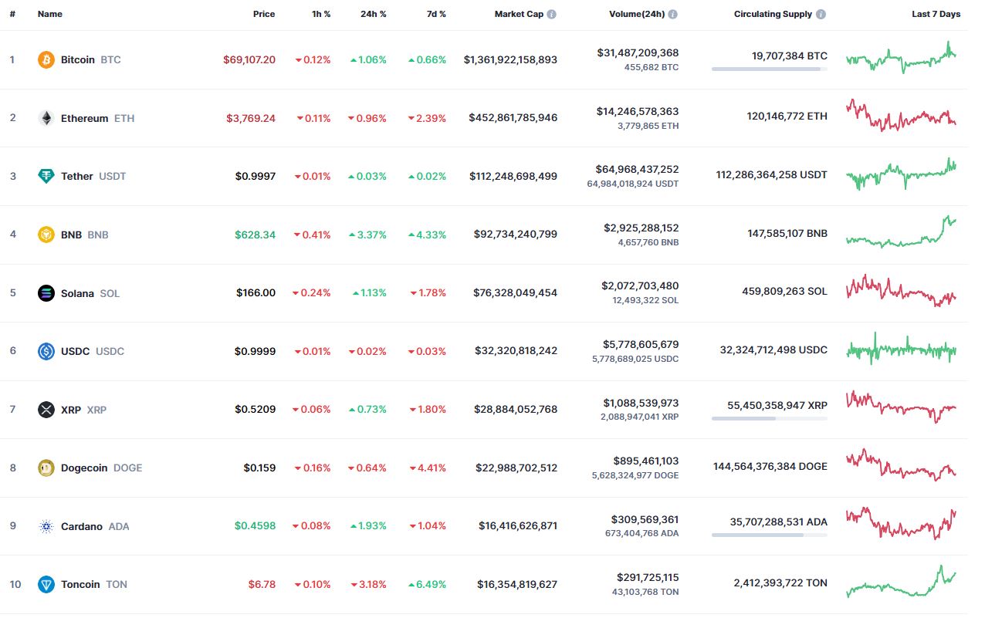
Task: Click the Toncoin blue logo icon
Action: (46, 584)
